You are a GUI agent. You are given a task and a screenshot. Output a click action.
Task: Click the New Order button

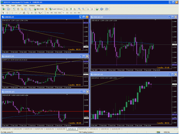click(x=39, y=9)
